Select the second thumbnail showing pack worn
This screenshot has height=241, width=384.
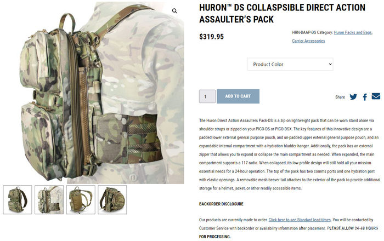tap(49, 200)
